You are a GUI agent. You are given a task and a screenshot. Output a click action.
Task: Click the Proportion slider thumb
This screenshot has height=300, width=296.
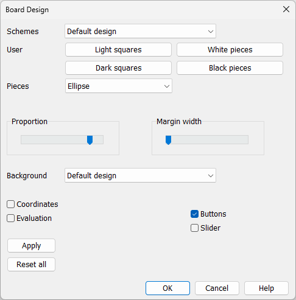(90, 140)
